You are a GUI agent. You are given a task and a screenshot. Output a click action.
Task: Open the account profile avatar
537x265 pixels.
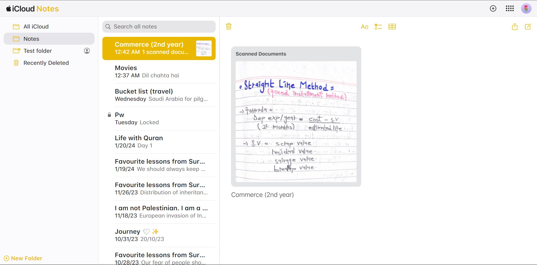(x=526, y=9)
